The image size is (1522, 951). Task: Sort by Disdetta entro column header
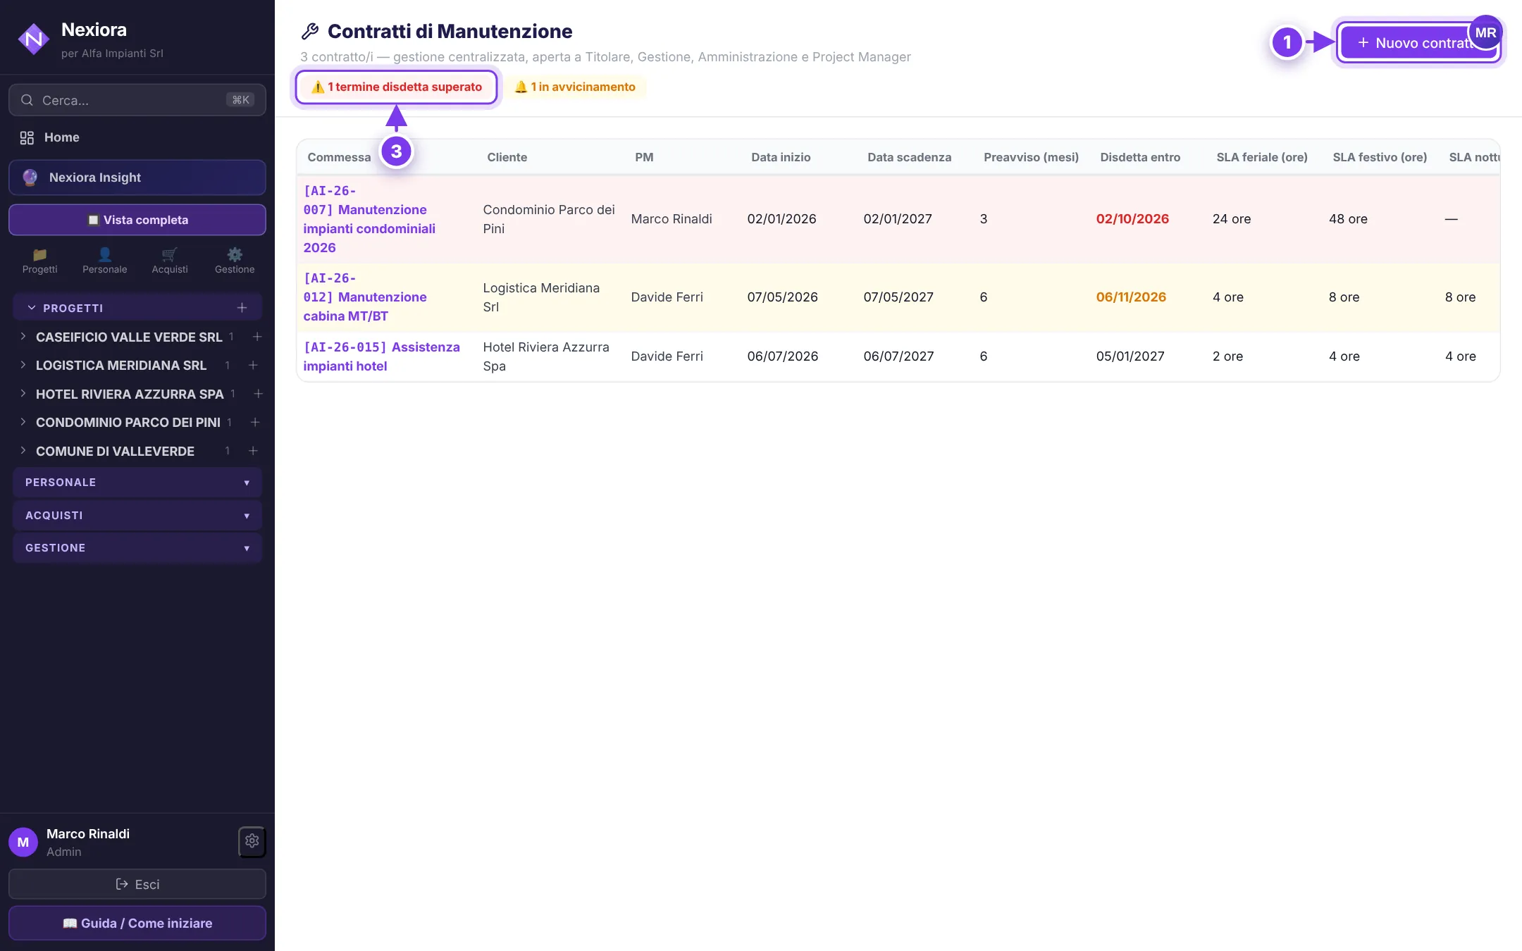pos(1140,157)
